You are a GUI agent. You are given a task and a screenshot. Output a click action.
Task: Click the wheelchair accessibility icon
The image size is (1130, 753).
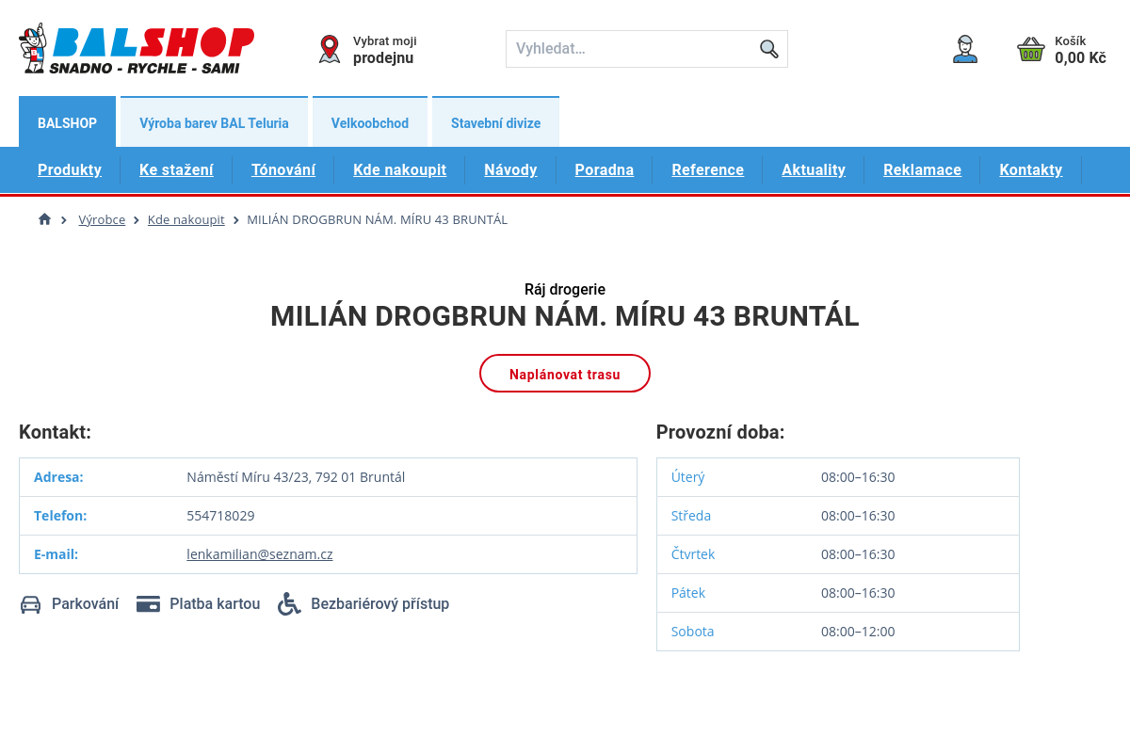pos(289,604)
